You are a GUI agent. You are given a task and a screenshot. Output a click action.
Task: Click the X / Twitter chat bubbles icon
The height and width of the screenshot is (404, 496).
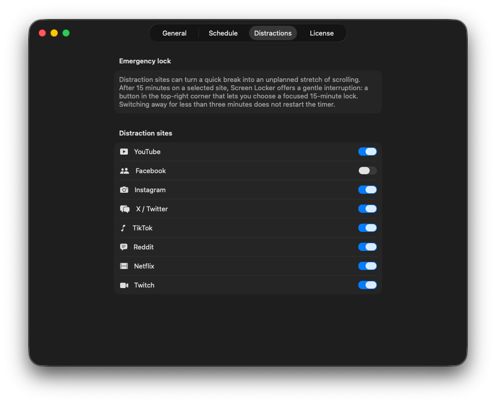pos(125,209)
